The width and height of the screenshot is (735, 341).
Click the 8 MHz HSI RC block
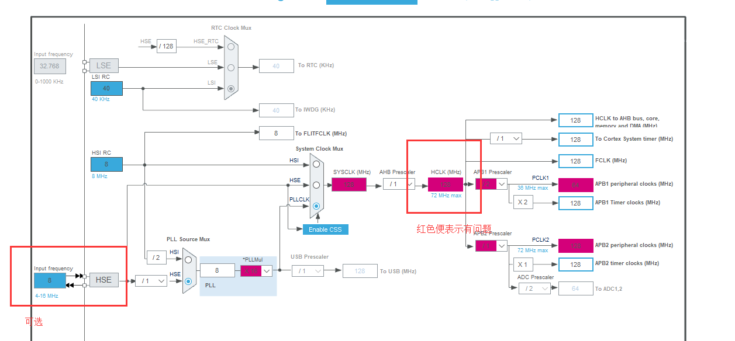pos(106,164)
